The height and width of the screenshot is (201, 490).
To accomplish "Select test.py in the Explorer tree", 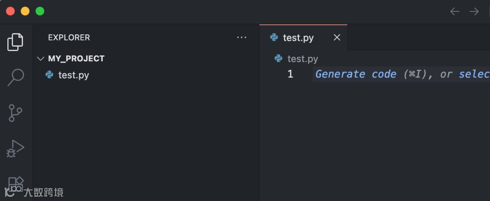I will coord(73,75).
